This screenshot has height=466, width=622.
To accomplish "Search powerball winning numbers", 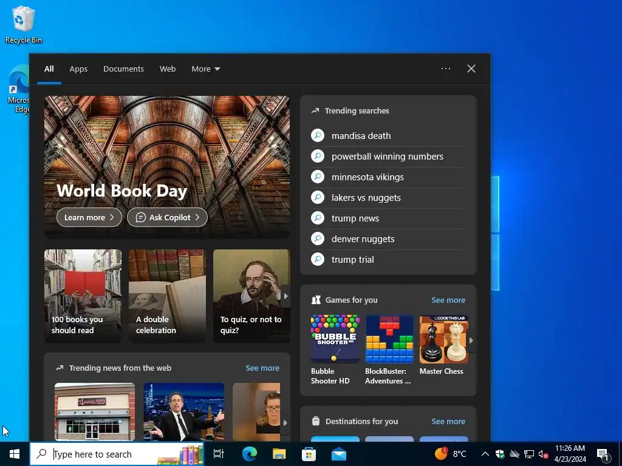I will (388, 156).
